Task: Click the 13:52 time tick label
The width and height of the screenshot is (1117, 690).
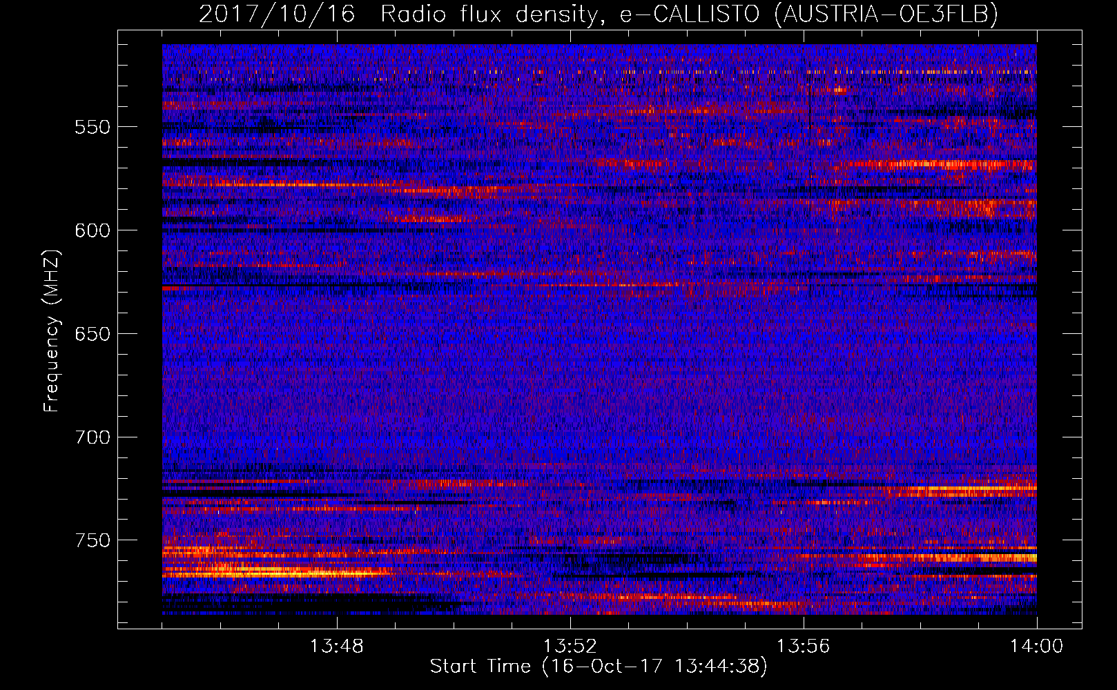Action: pos(570,646)
